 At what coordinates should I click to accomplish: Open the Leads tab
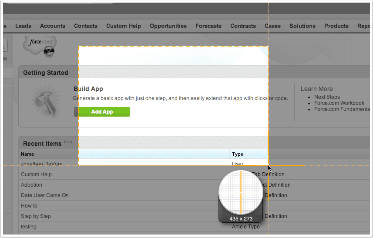point(23,26)
